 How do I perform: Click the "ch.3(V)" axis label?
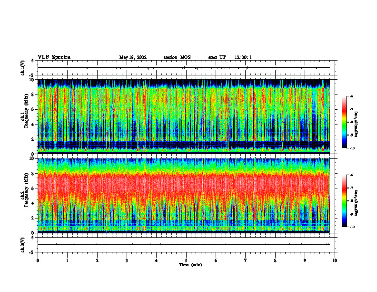coord(22,245)
